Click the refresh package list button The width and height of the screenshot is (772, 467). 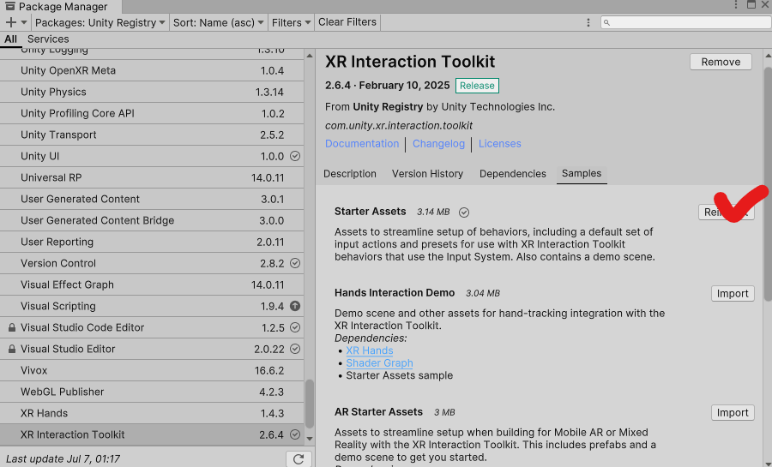click(299, 459)
